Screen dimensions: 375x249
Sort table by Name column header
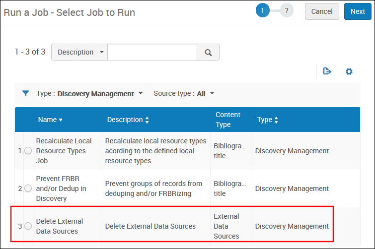50,120
